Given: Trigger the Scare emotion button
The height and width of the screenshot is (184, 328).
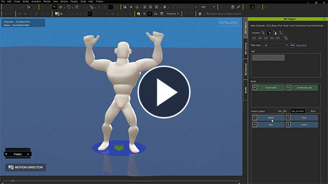Looking at the screenshot, I should (x=302, y=125).
